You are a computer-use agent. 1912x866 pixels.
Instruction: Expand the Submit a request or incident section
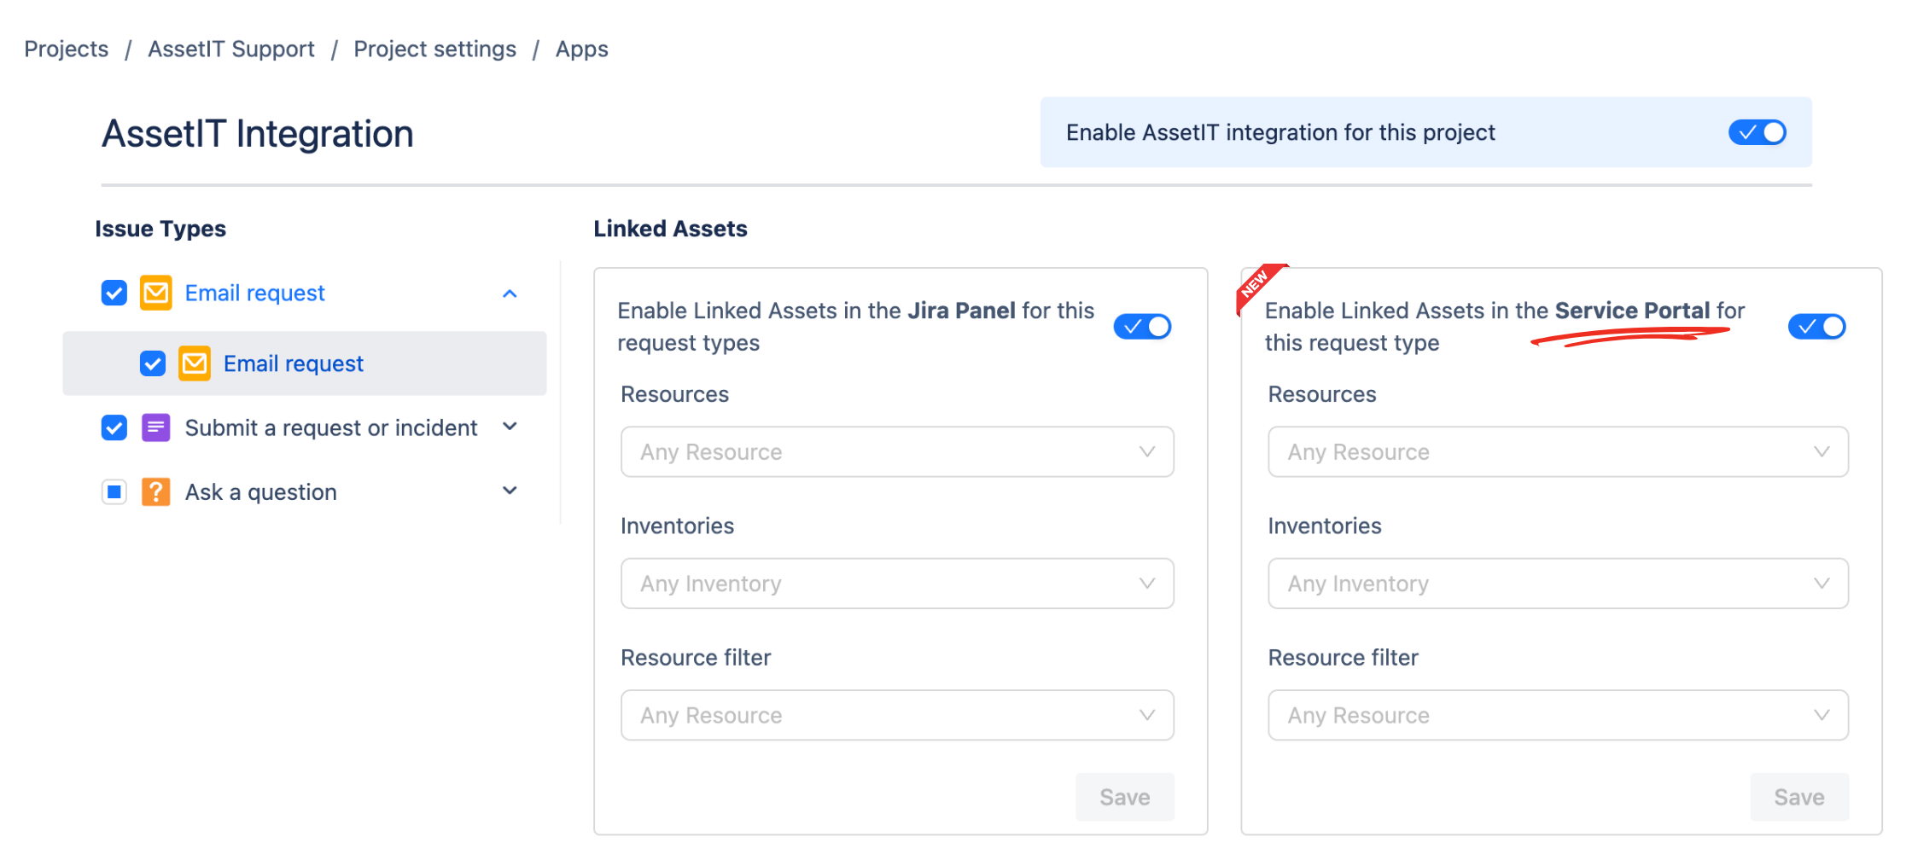(x=510, y=427)
